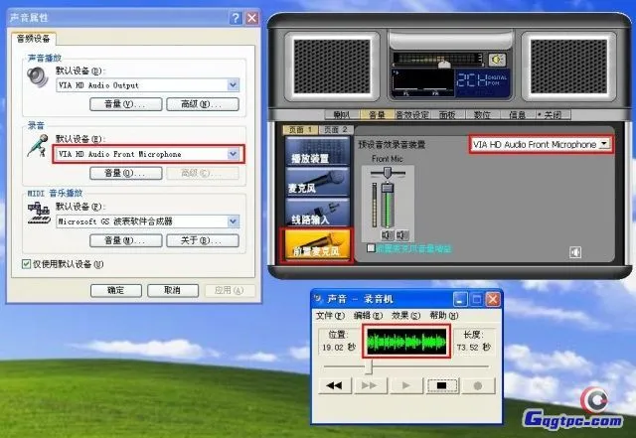
Task: Click the 关闭 tab in VIA panel
Action: point(553,115)
